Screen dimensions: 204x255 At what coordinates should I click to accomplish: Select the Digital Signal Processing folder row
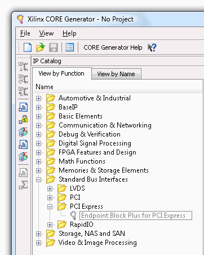point(88,143)
